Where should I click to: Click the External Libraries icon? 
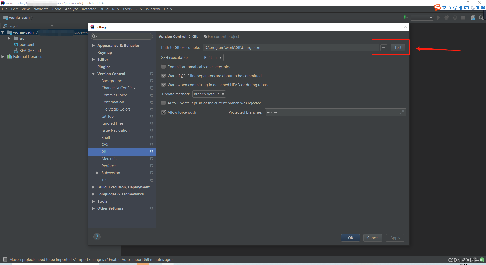pyautogui.click(x=10, y=57)
